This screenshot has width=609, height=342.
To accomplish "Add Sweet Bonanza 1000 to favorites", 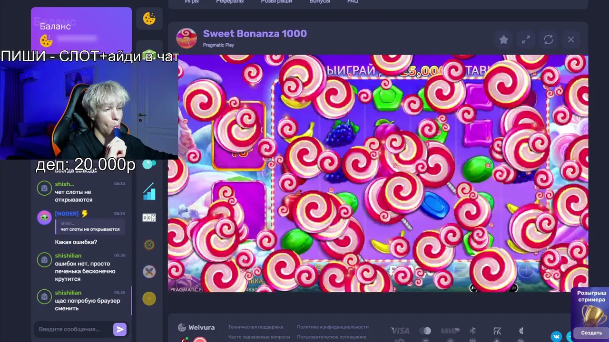I will pos(503,40).
